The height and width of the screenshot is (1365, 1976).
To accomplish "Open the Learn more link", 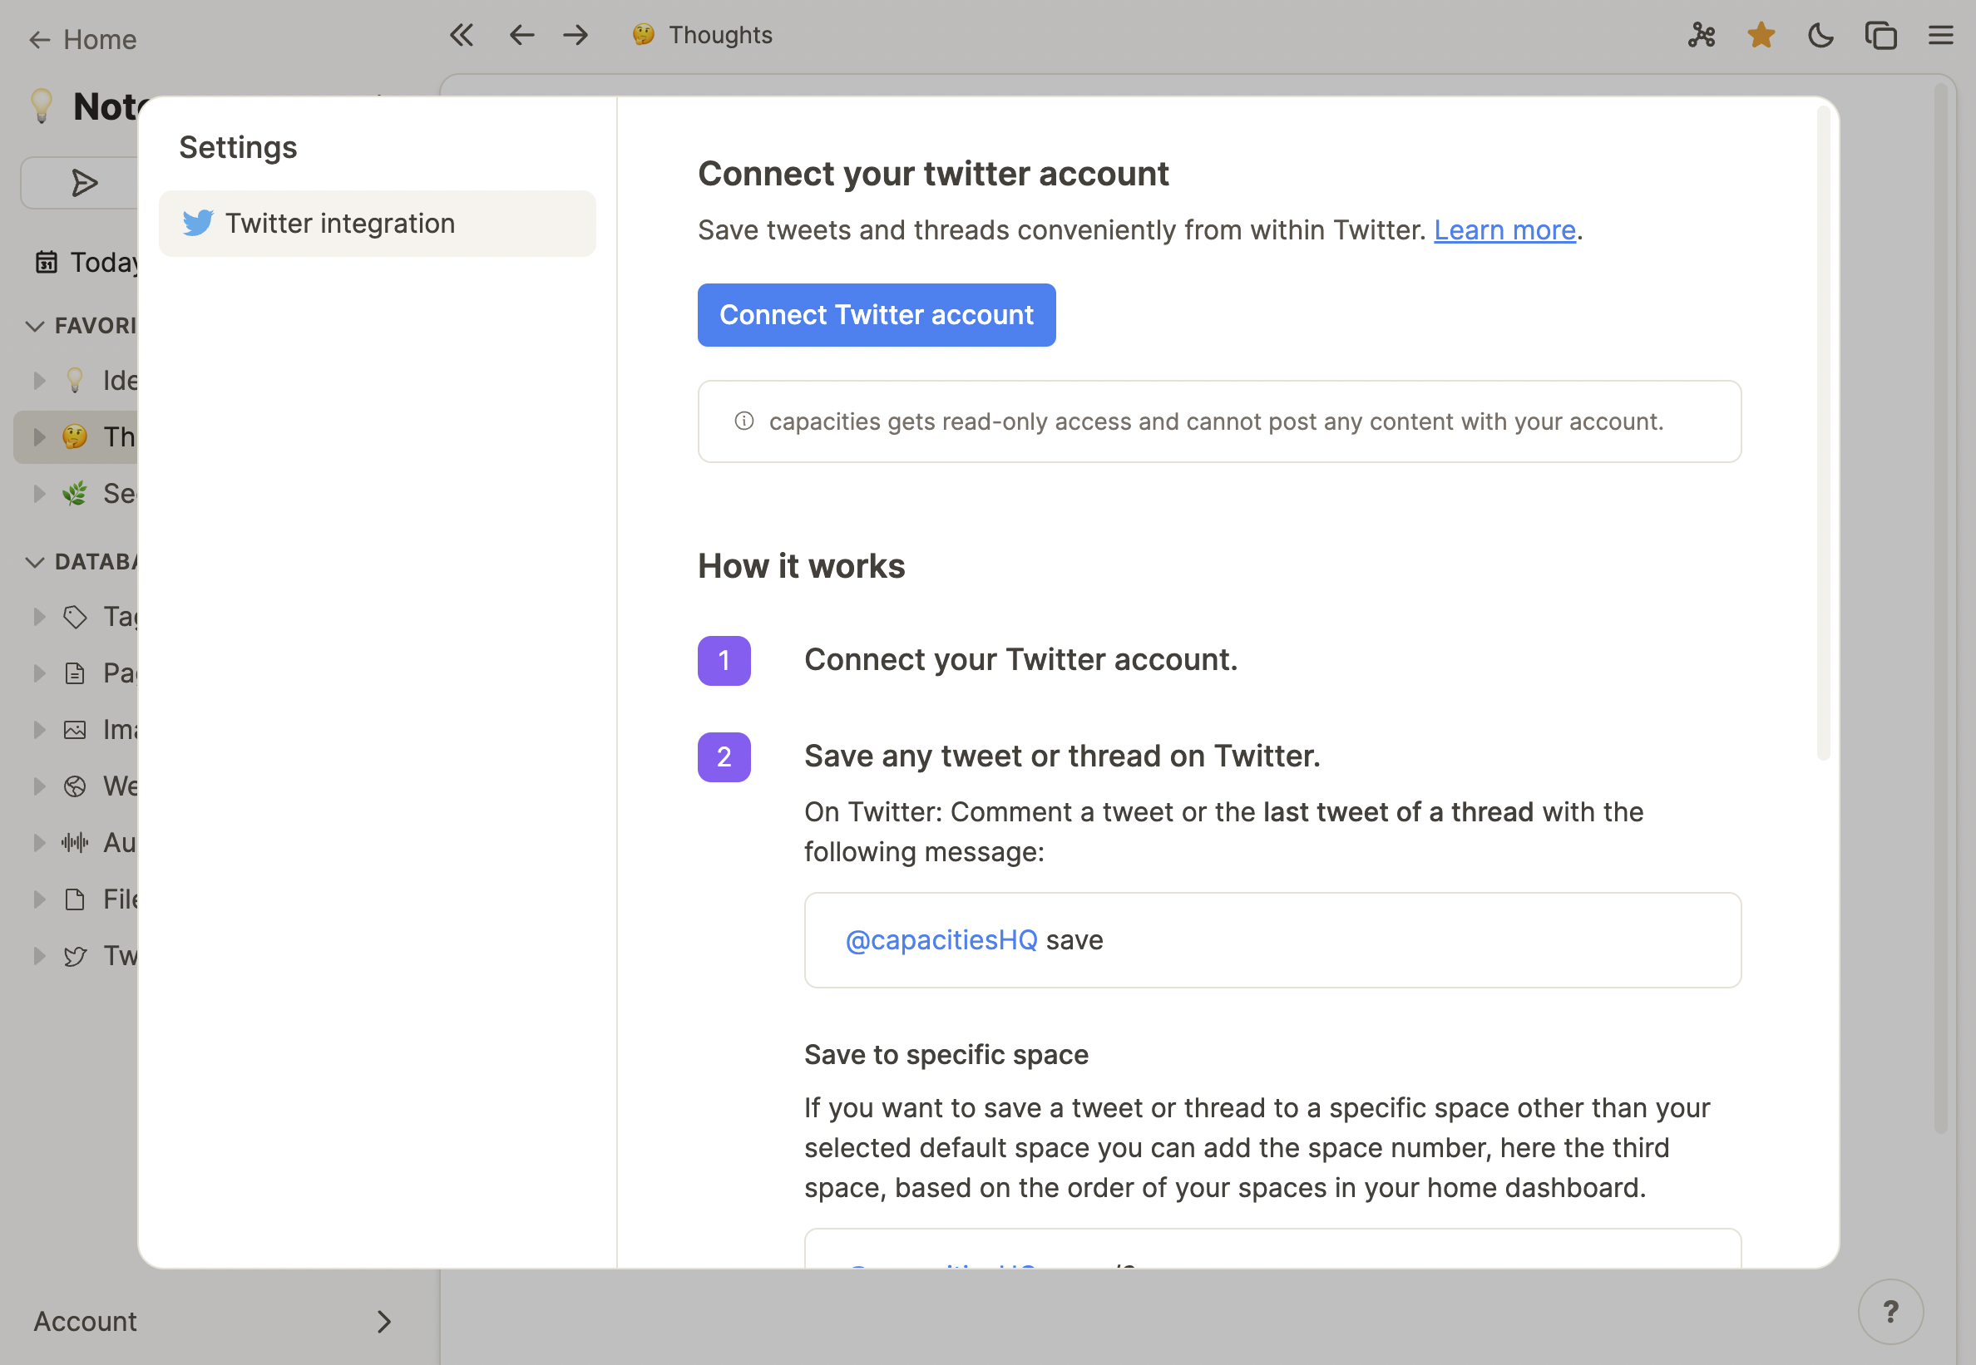I will (x=1504, y=230).
